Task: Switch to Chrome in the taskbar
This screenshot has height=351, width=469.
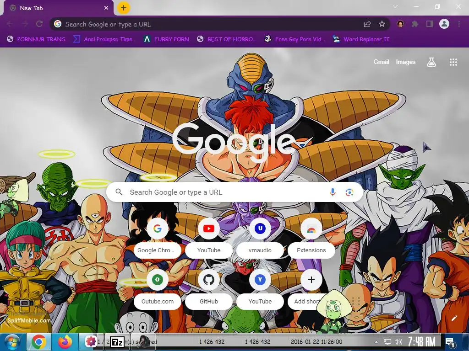Action: [39, 342]
